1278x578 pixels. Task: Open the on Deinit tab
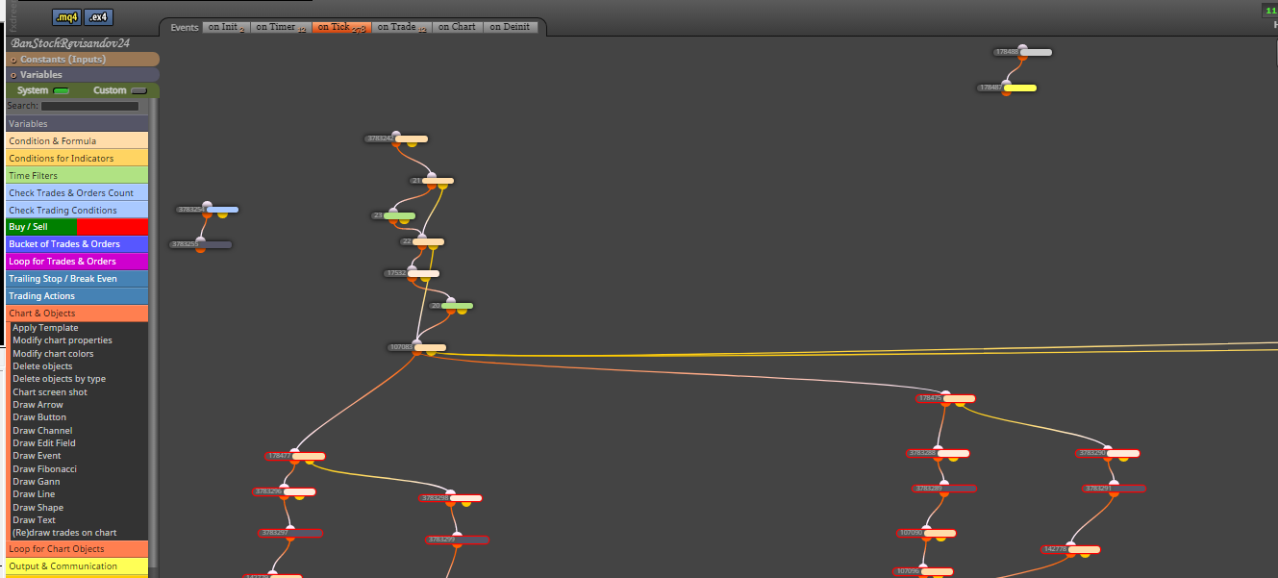[x=510, y=27]
